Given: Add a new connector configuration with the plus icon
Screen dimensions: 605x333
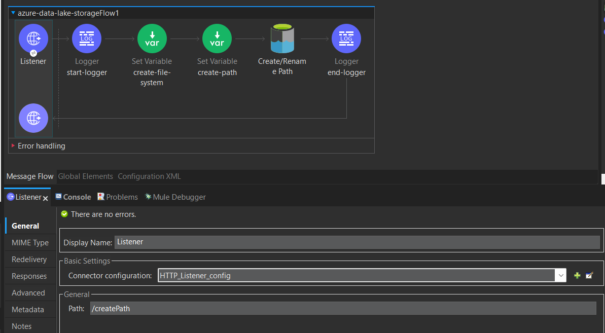Looking at the screenshot, I should tap(577, 275).
